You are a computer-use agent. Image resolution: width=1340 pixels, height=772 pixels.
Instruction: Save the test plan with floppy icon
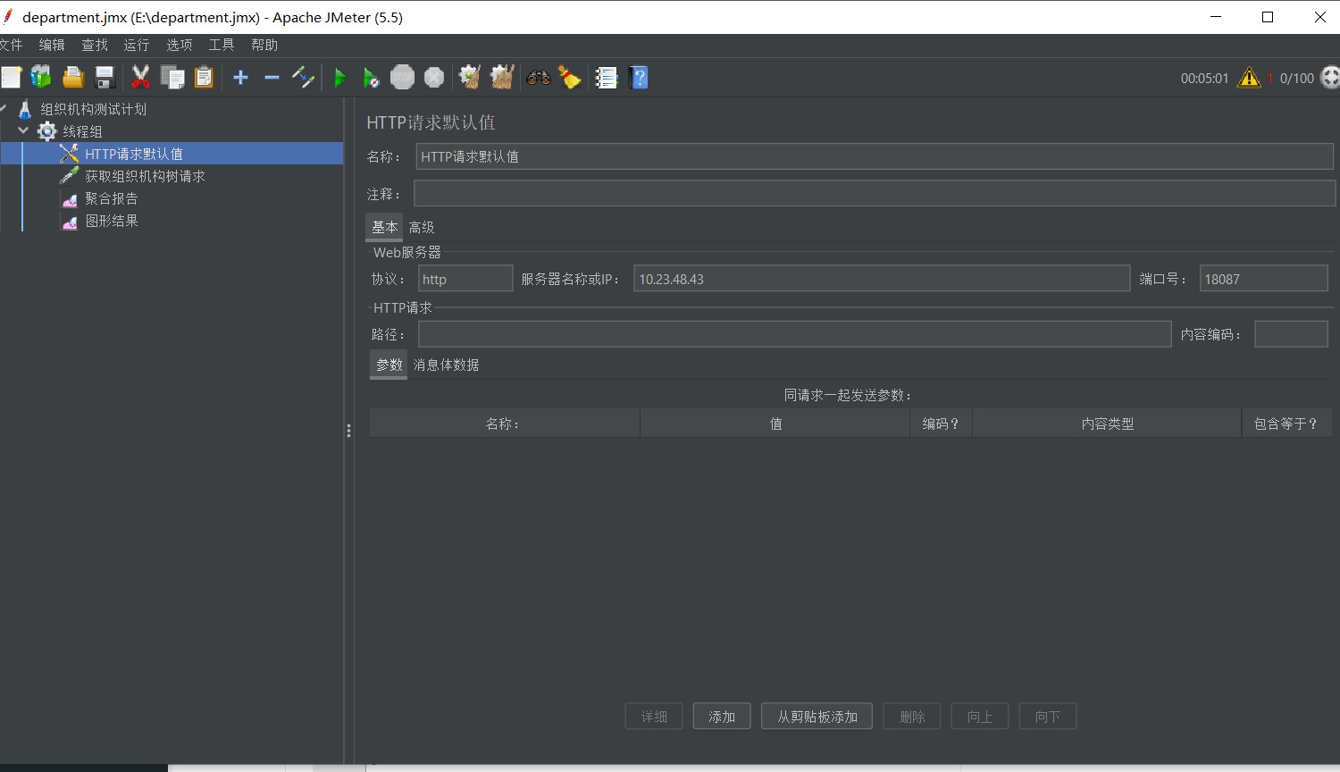pyautogui.click(x=105, y=78)
